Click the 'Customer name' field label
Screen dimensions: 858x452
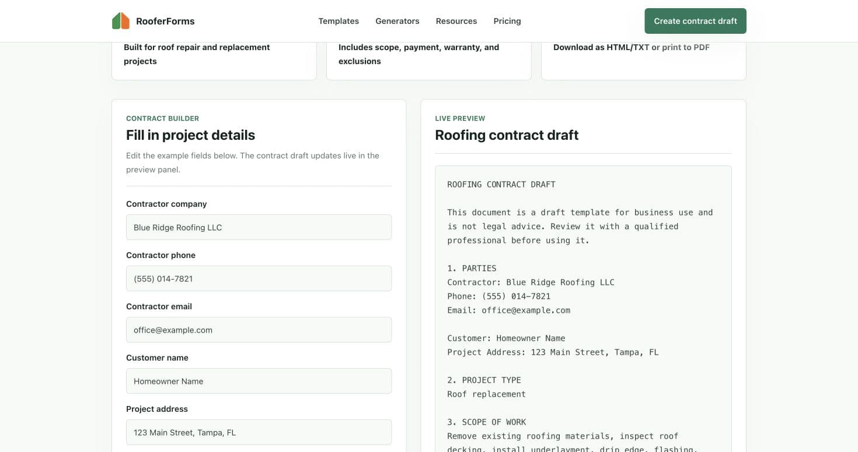[x=157, y=358]
